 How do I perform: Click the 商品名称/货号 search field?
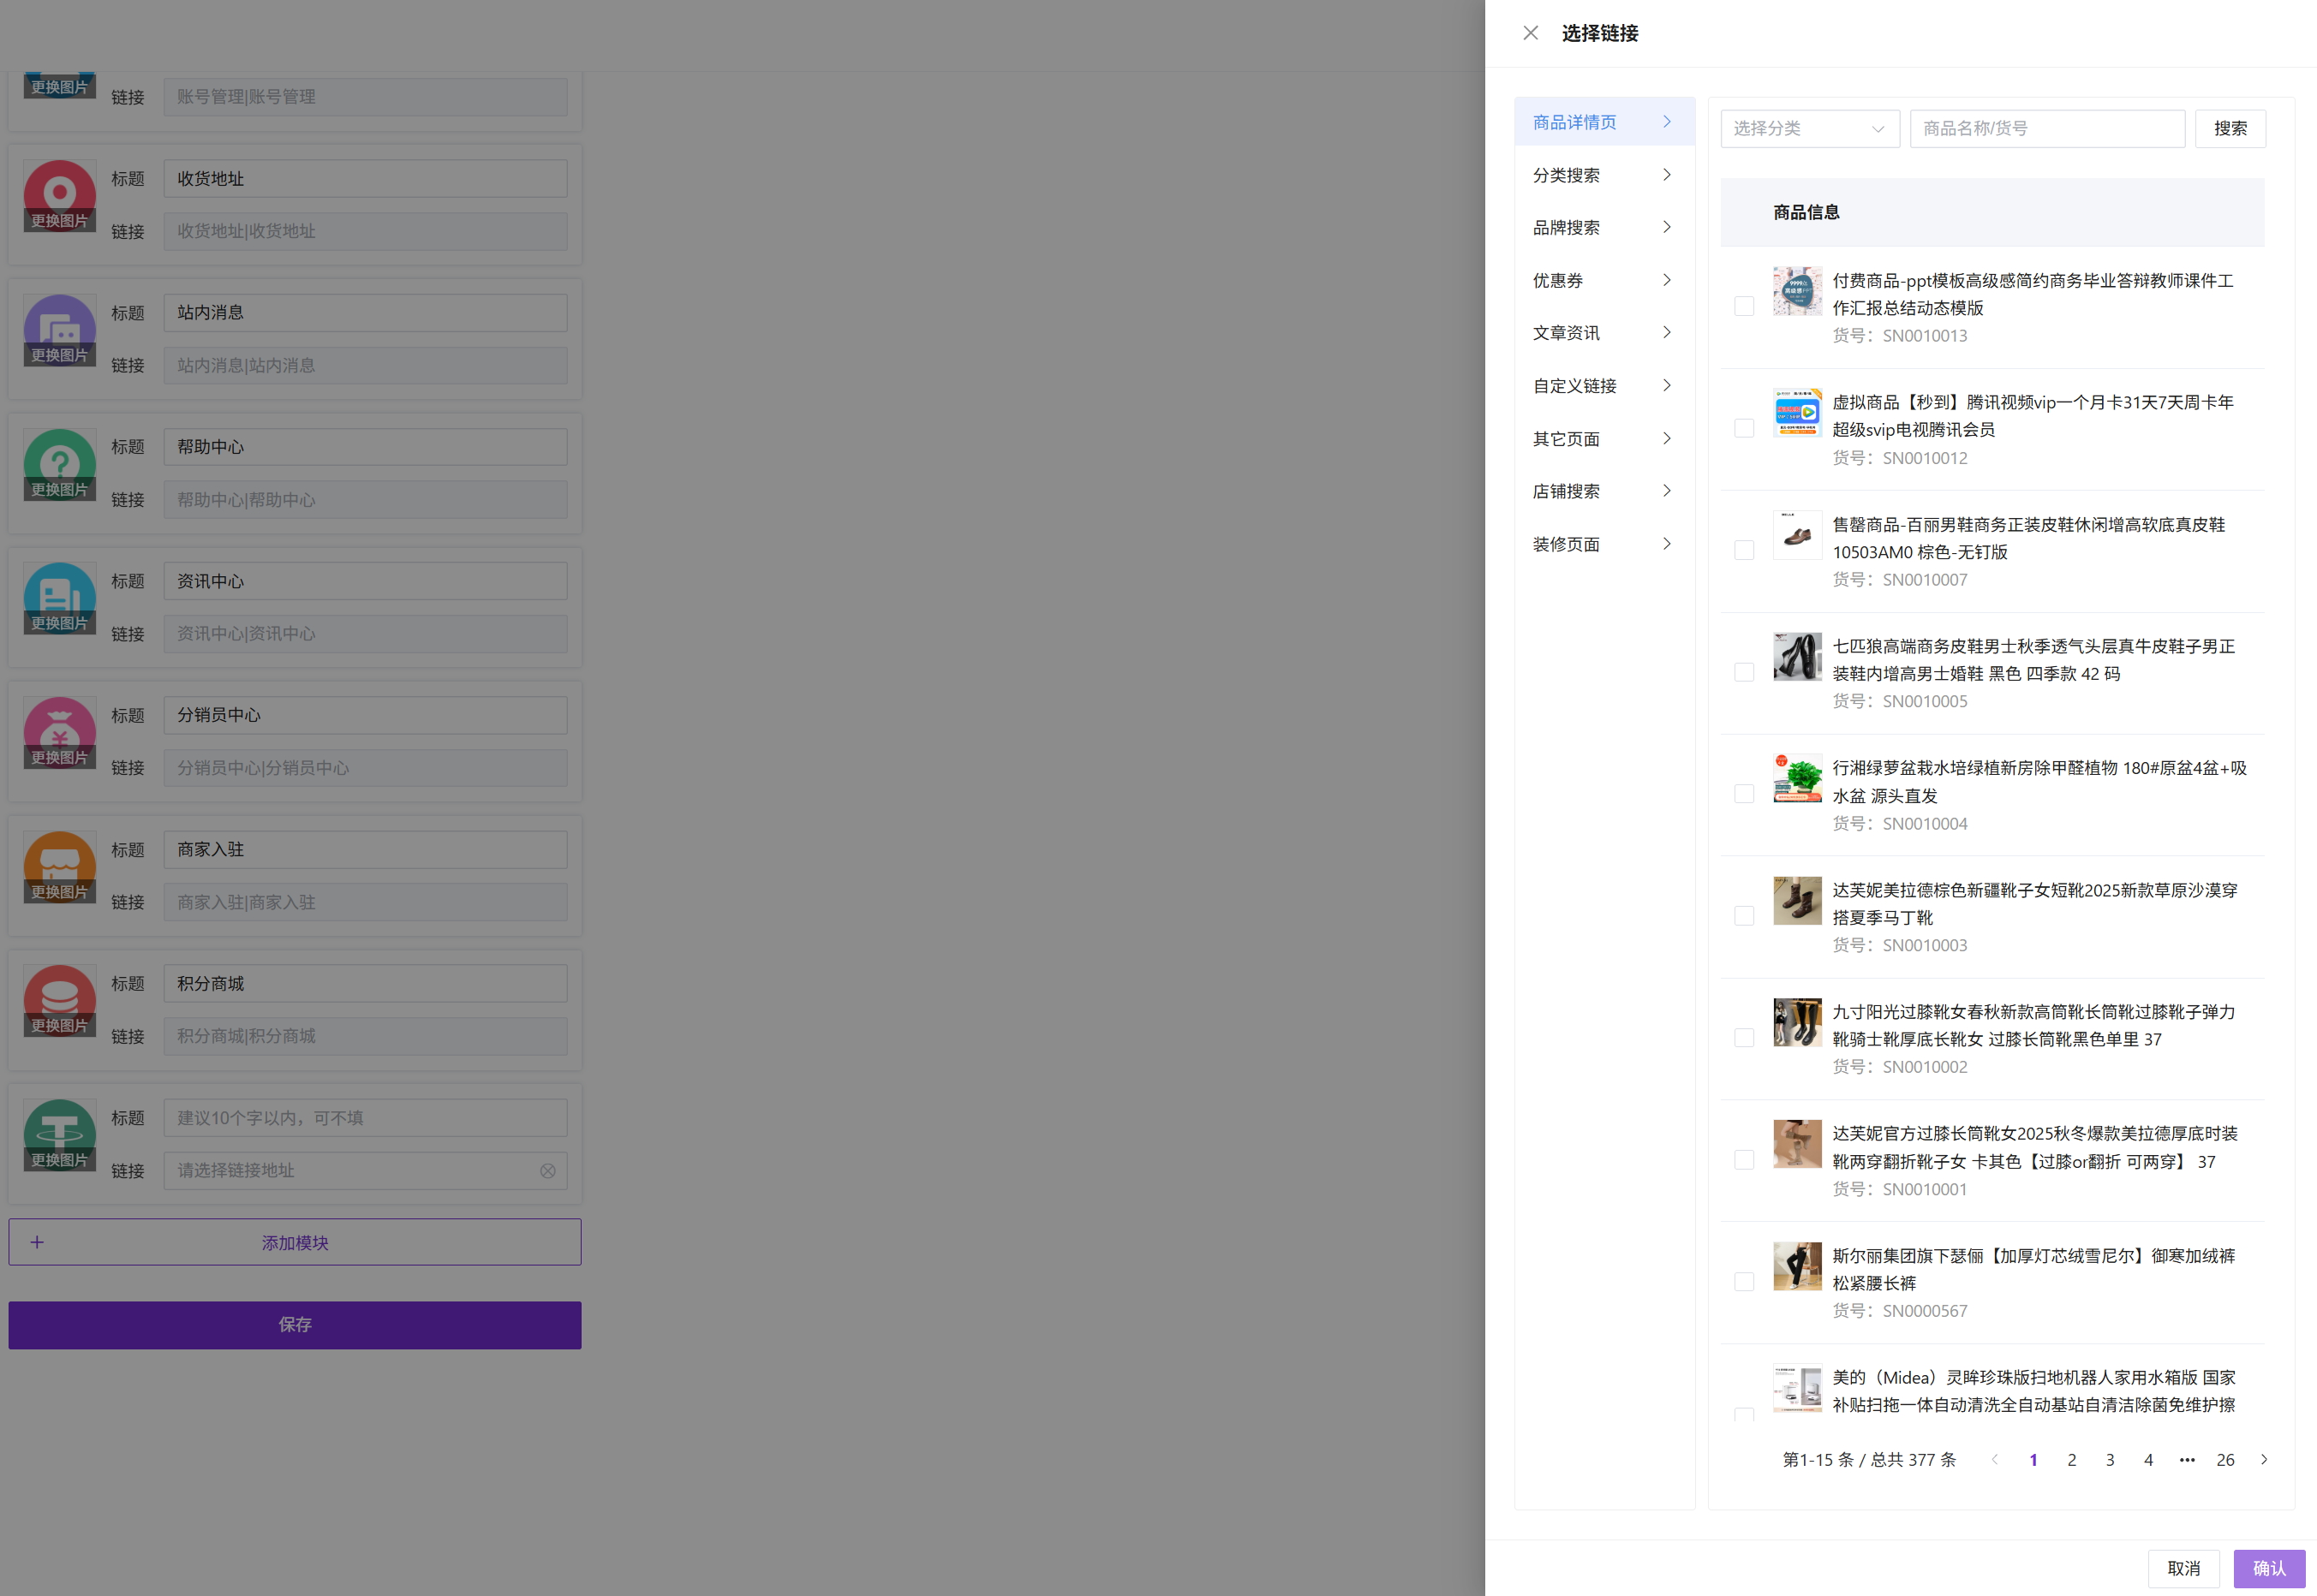point(2045,129)
